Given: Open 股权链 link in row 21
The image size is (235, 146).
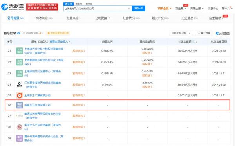Looking at the screenshot, I should point(147,53).
